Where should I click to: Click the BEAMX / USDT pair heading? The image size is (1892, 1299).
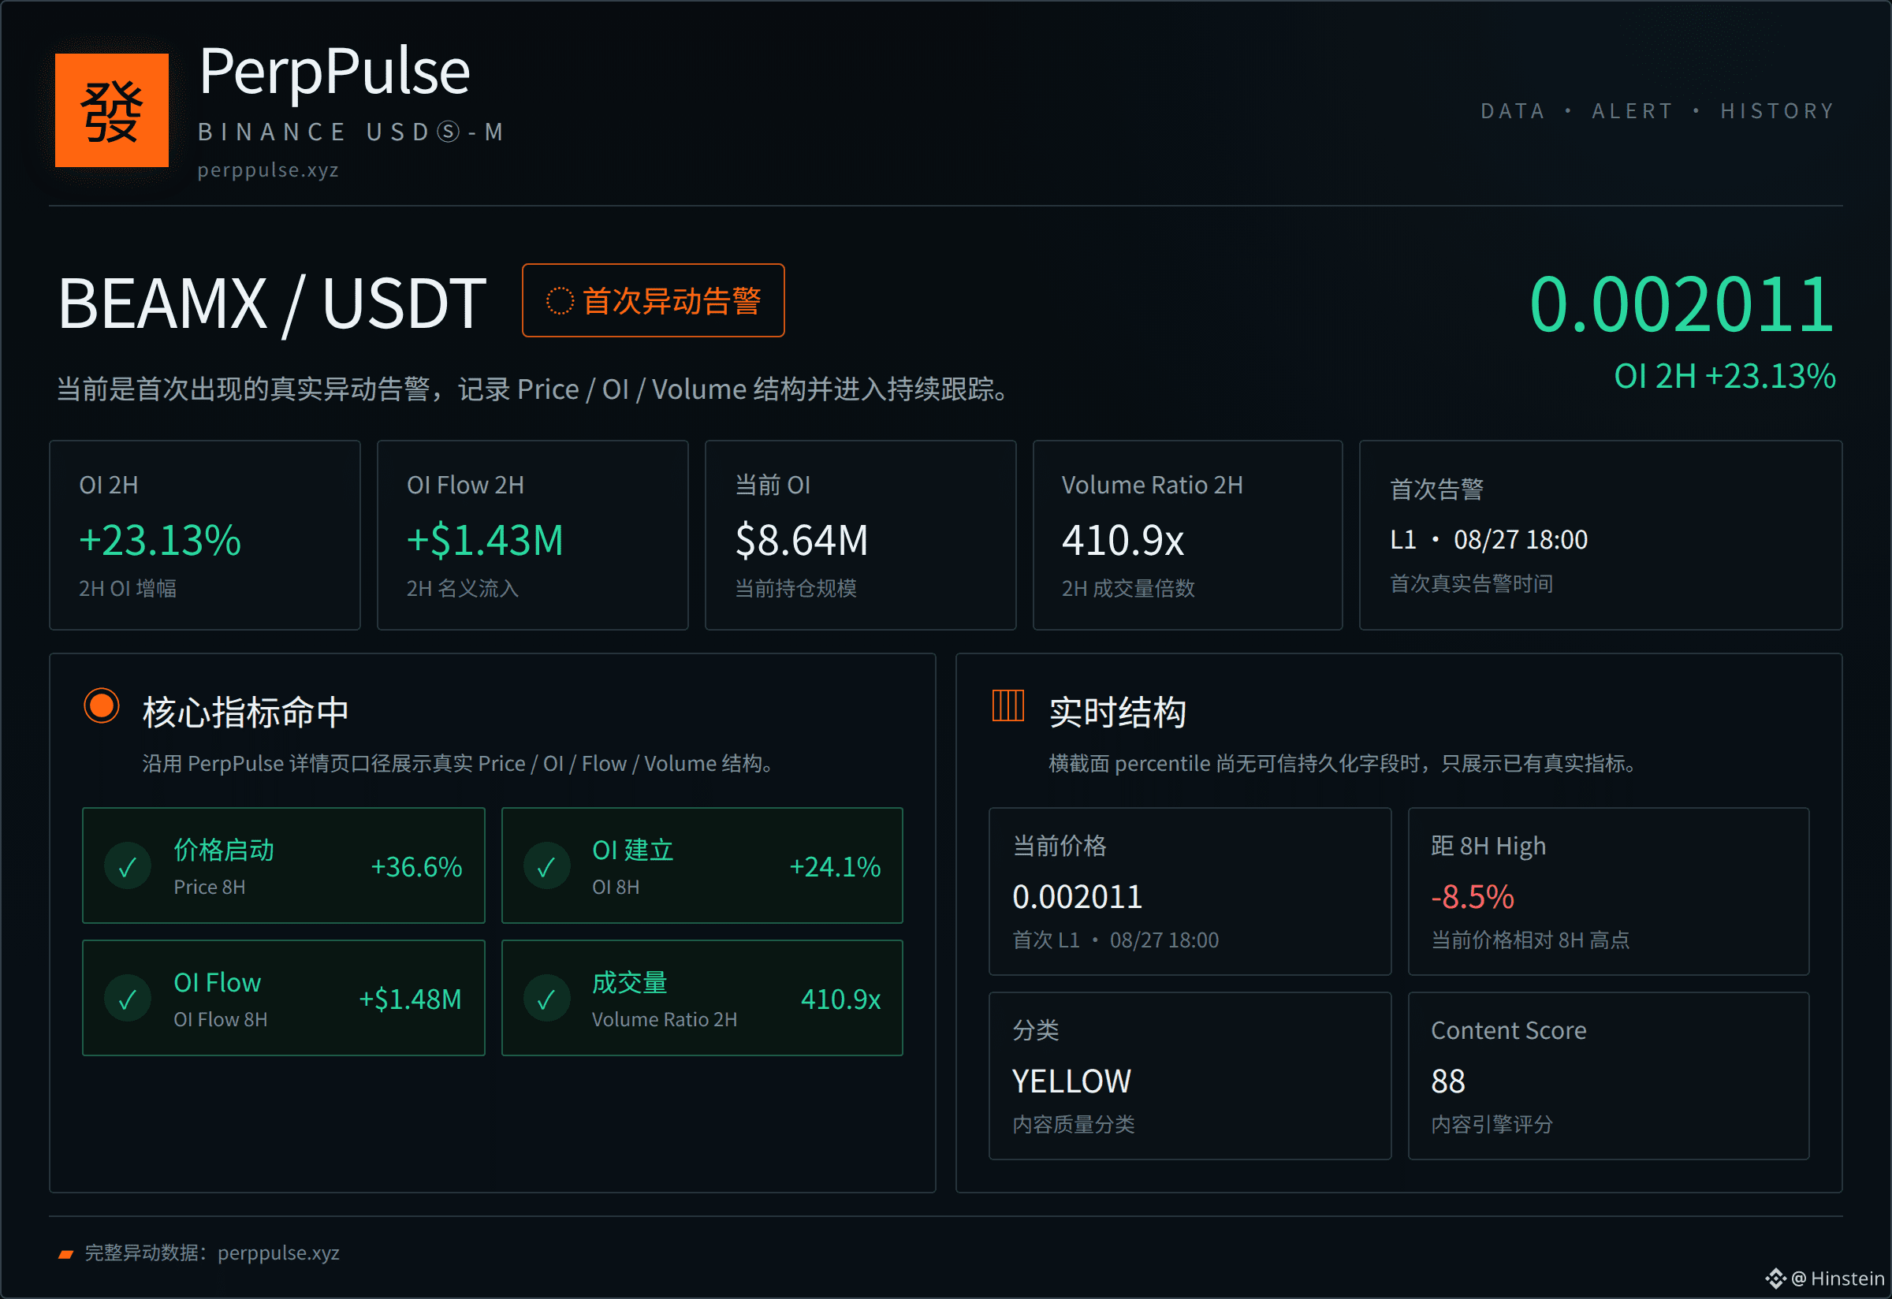point(272,303)
